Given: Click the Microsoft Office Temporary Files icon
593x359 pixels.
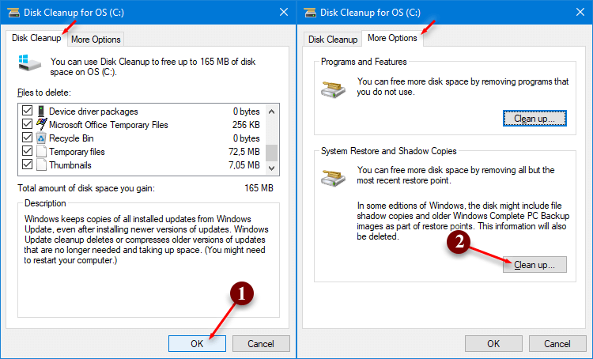Looking at the screenshot, I should tap(41, 124).
